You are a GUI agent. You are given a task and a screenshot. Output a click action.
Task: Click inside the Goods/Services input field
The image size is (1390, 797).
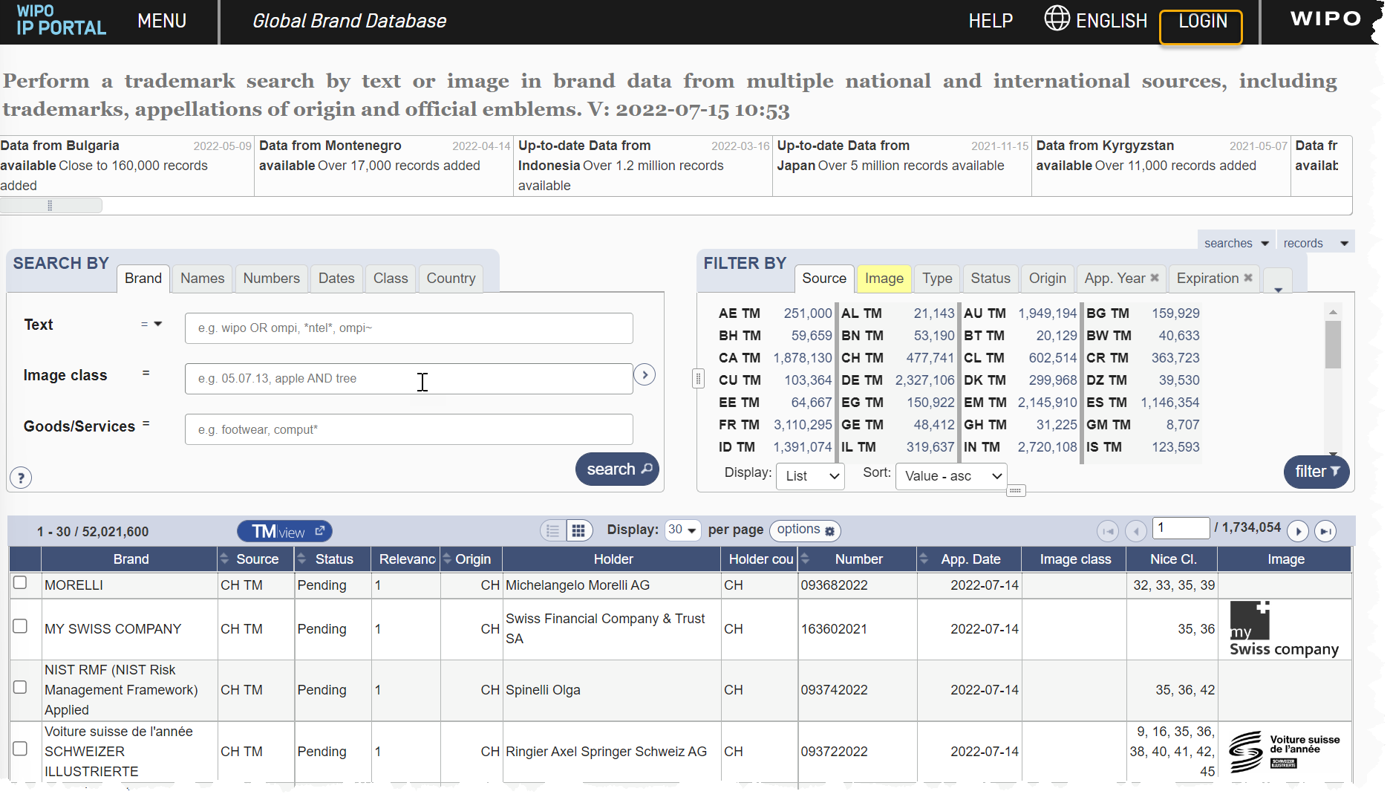coord(408,429)
